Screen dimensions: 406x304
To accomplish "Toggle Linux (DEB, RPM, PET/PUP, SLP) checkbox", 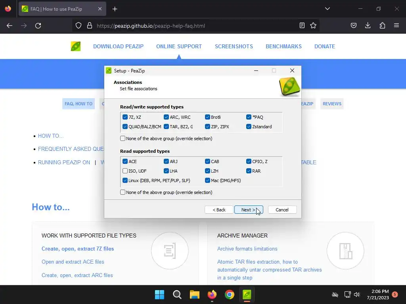I will [x=125, y=180].
